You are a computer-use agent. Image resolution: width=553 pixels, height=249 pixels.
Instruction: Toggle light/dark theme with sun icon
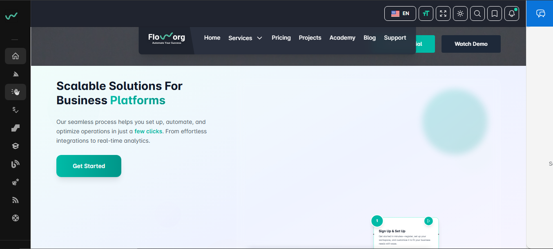click(460, 13)
